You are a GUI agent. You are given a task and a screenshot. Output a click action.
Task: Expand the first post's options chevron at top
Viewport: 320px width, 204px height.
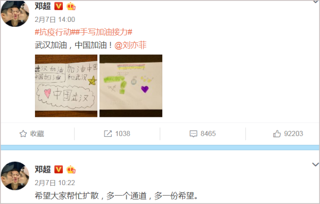click(x=316, y=1)
